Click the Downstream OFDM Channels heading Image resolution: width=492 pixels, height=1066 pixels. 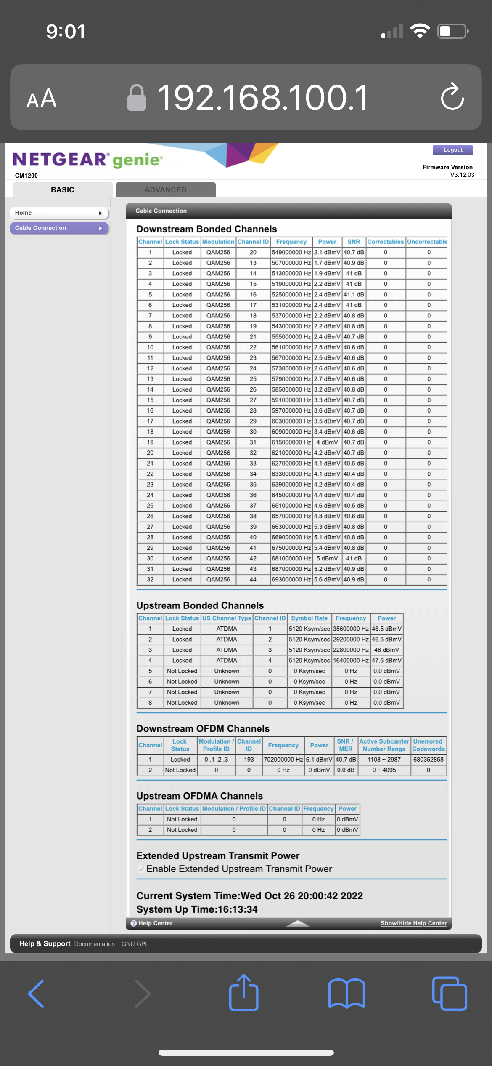[203, 728]
